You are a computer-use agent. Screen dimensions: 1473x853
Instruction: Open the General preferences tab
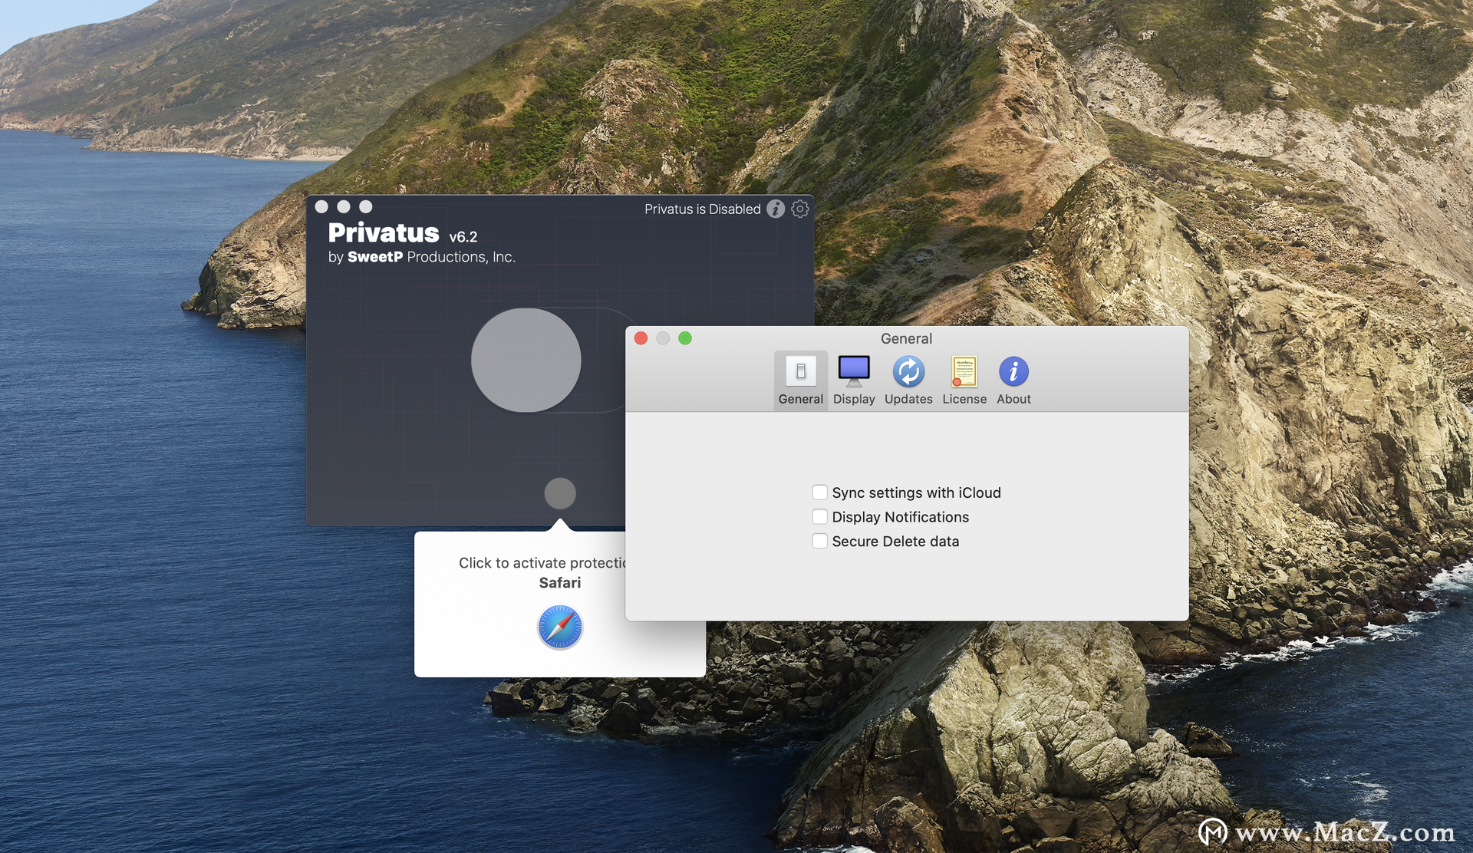coord(800,380)
